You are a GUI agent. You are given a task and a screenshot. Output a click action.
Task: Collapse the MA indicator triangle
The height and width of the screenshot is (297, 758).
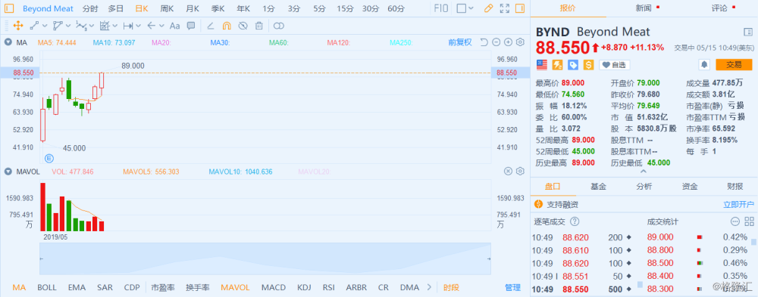point(8,42)
